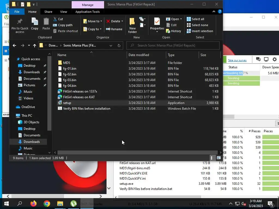Expand Delete dropdown arrow
This screenshot has width=279, height=209.
tap(122, 21)
